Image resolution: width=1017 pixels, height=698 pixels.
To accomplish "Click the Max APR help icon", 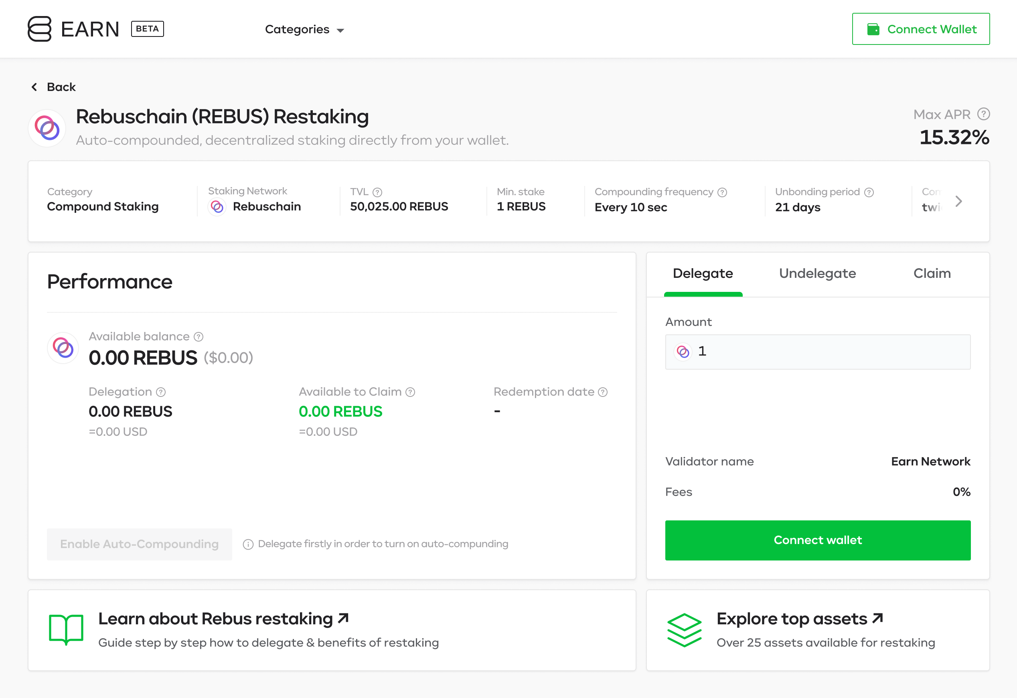I will click(983, 114).
